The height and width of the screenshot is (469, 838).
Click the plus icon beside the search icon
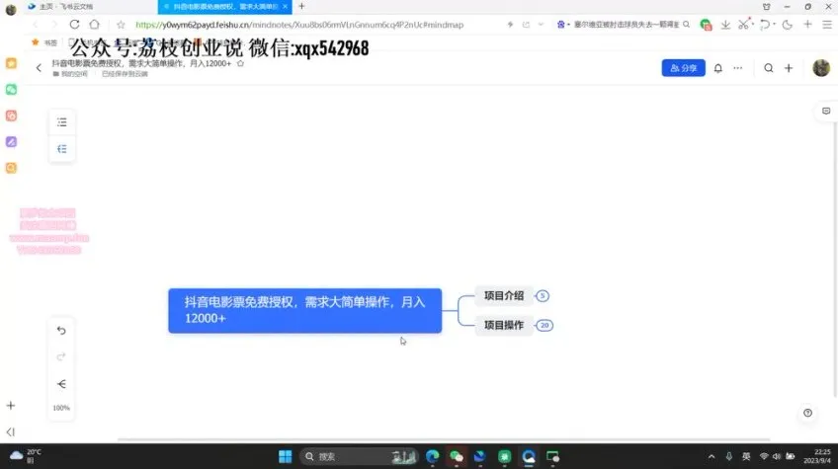(789, 68)
